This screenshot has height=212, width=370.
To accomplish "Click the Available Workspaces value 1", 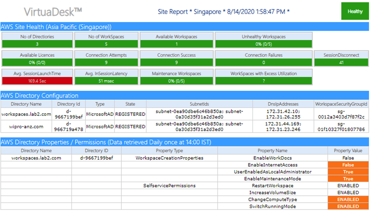I will pyautogui.click(x=176, y=44).
